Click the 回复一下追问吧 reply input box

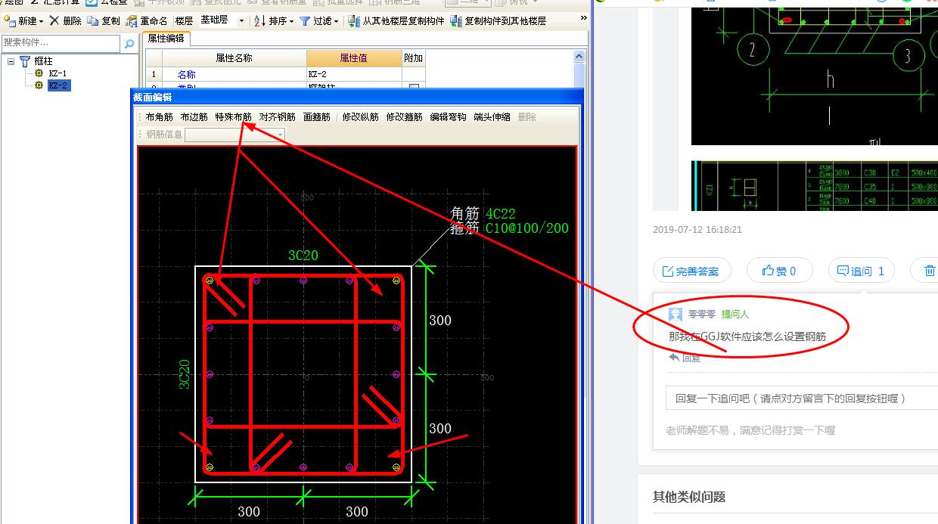802,398
